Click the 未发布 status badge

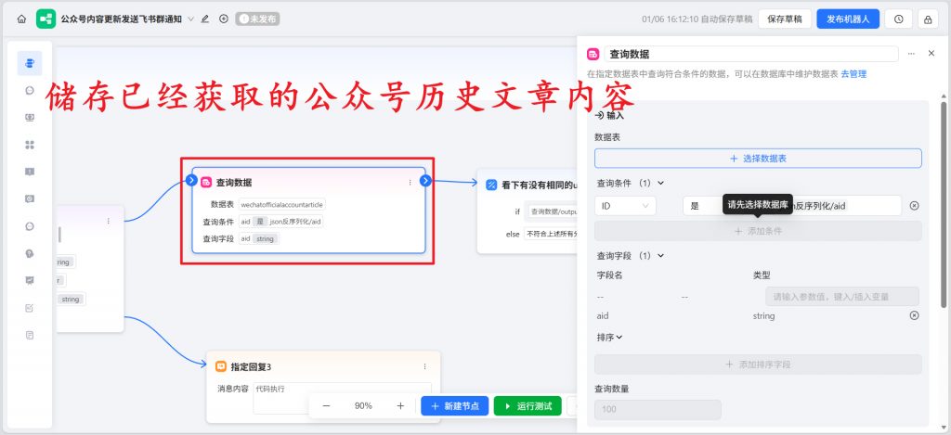258,19
